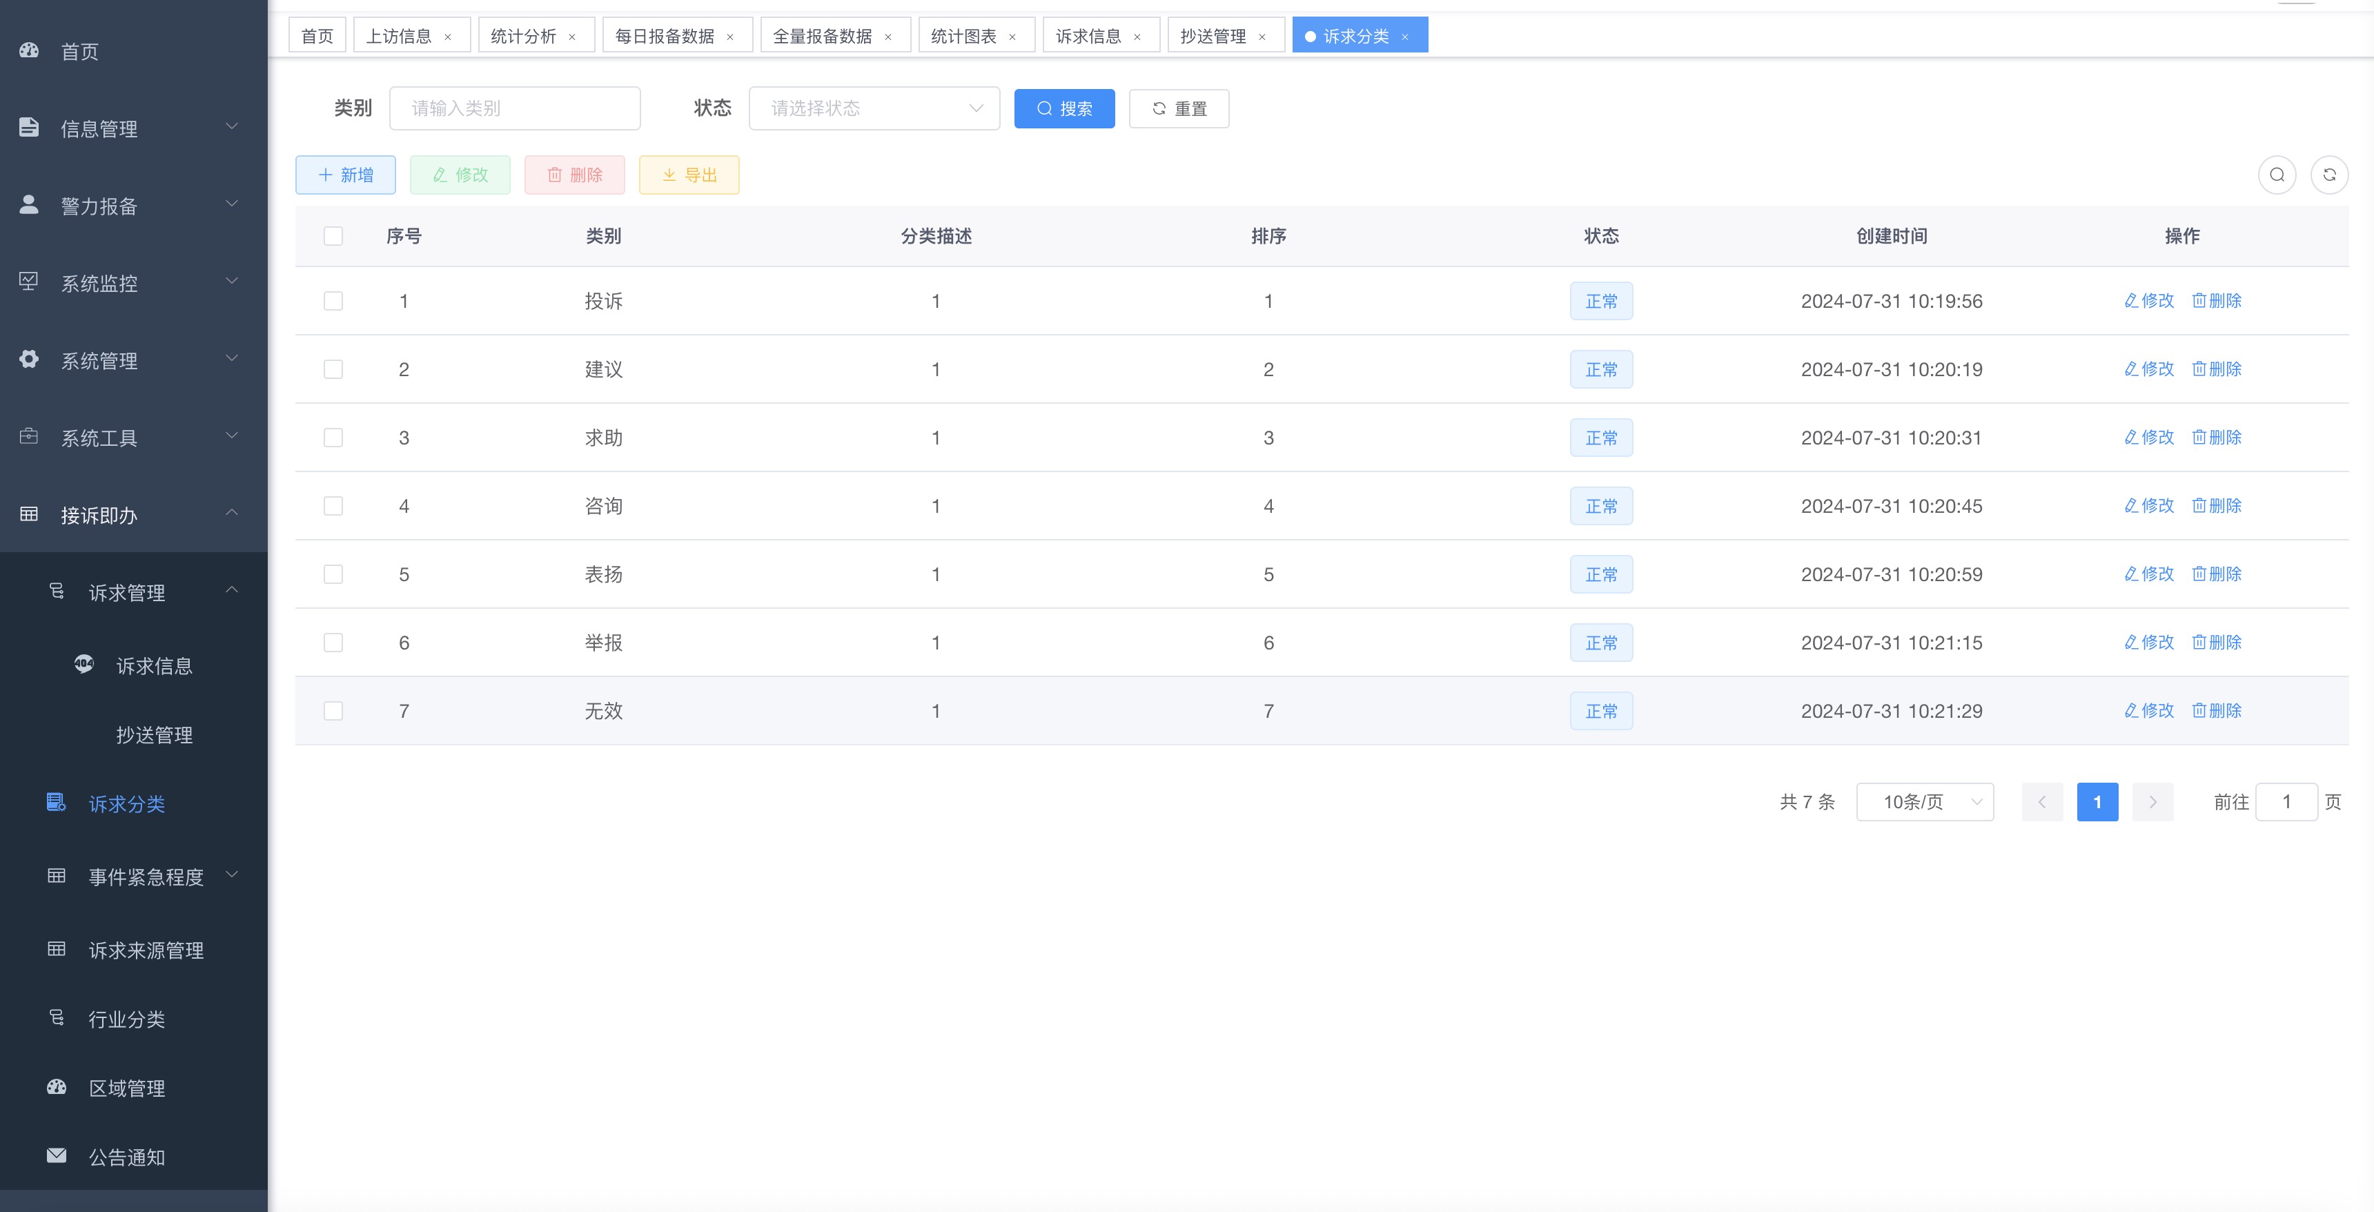The image size is (2374, 1212).
Task: Toggle the search bar with magnifier icon
Action: 2277,175
